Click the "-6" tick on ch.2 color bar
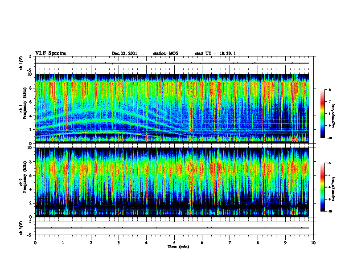This screenshot has height=272, width=353. (329, 163)
